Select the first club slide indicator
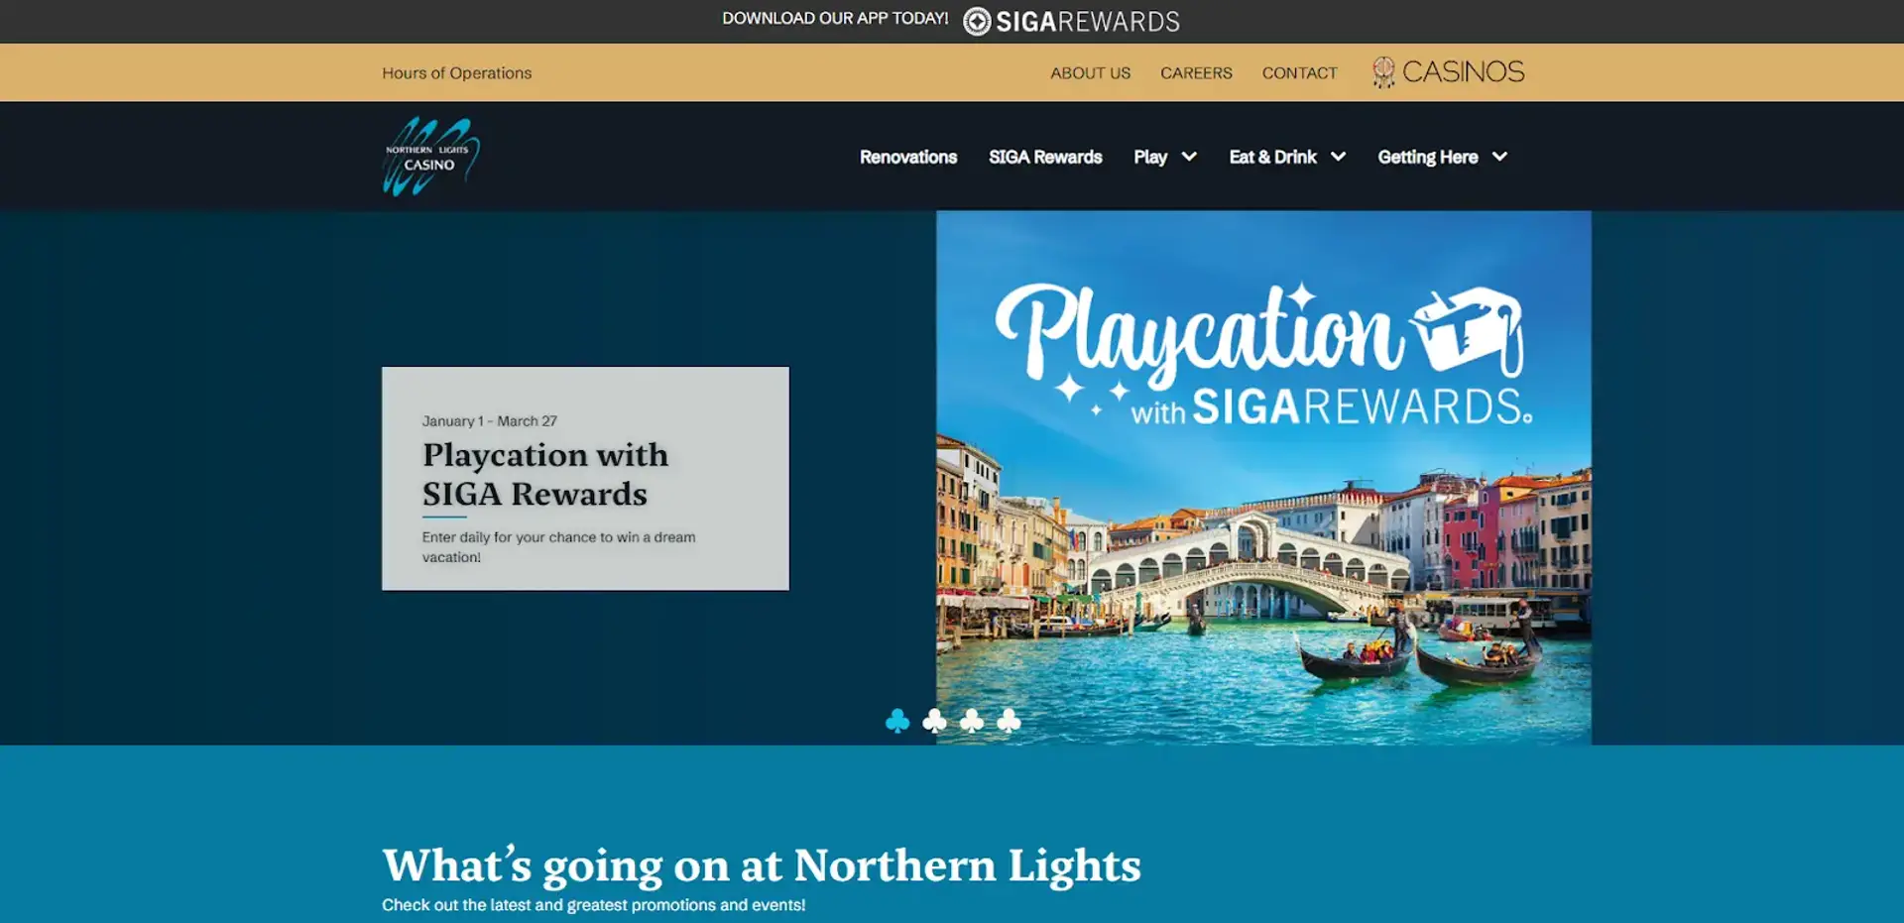 (x=897, y=721)
